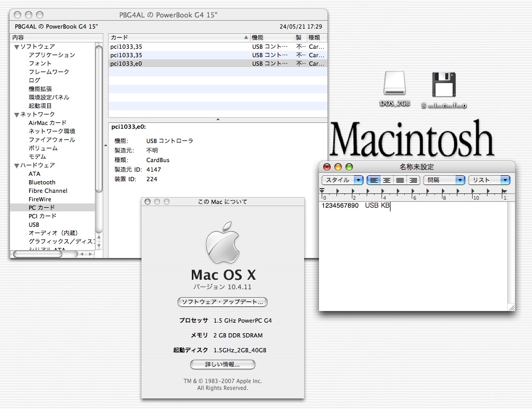Click the version 10.4.11 text
The height and width of the screenshot is (409, 532).
coord(223,287)
